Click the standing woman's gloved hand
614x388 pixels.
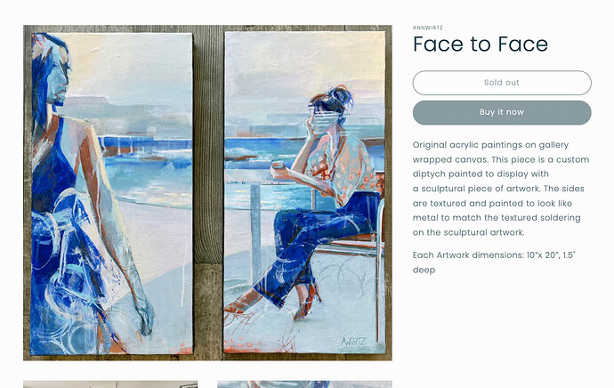(144, 317)
